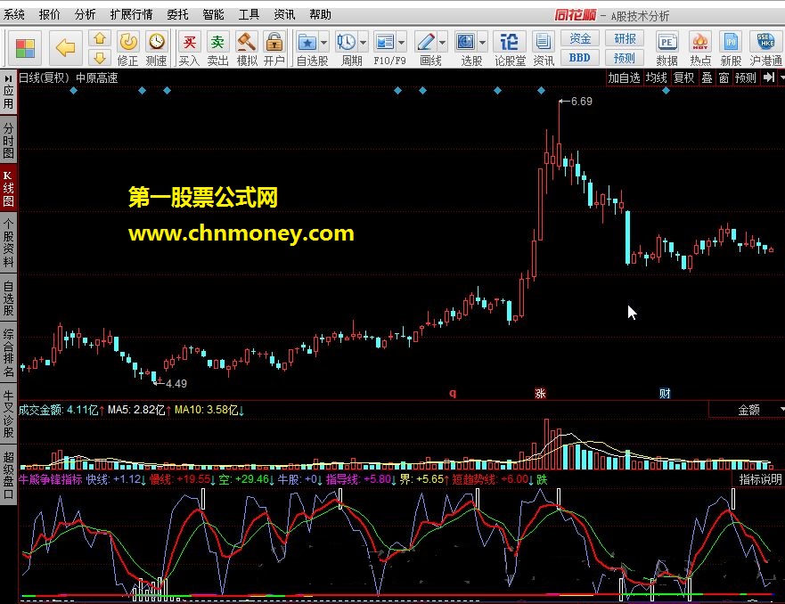Open the 选股 stock picker icon
This screenshot has width=785, height=604.
tap(466, 42)
